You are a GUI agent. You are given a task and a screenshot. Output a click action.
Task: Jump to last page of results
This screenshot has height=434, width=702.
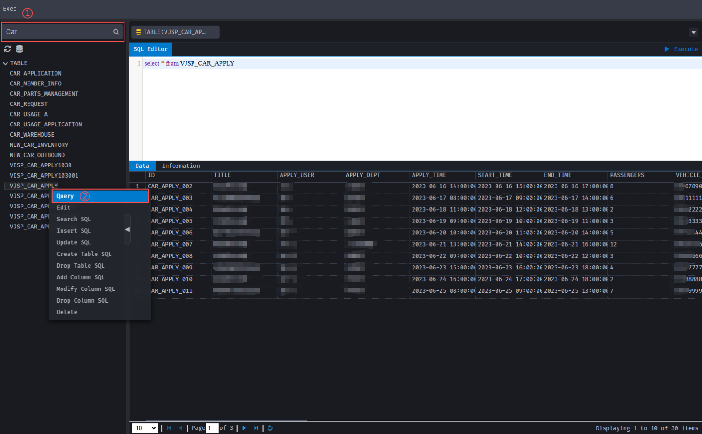256,428
